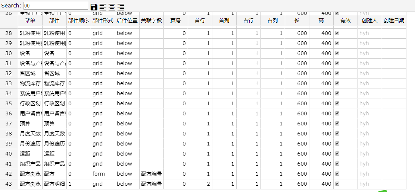Viewport: 415px width, 192px height.
Task: Click 长 value 600 in row 41
Action: click(297, 164)
